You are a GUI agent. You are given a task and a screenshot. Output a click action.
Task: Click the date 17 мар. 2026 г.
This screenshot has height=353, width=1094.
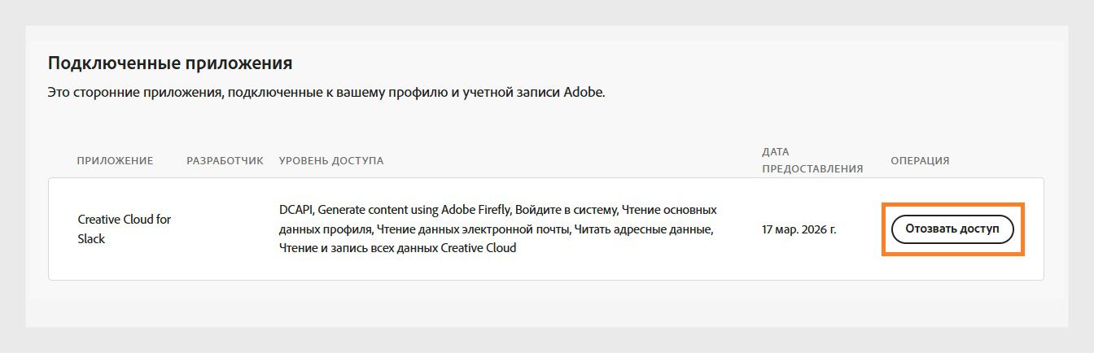[x=799, y=229]
